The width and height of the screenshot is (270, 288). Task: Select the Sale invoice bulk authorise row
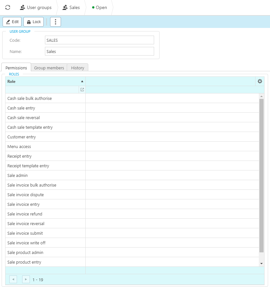[132, 185]
